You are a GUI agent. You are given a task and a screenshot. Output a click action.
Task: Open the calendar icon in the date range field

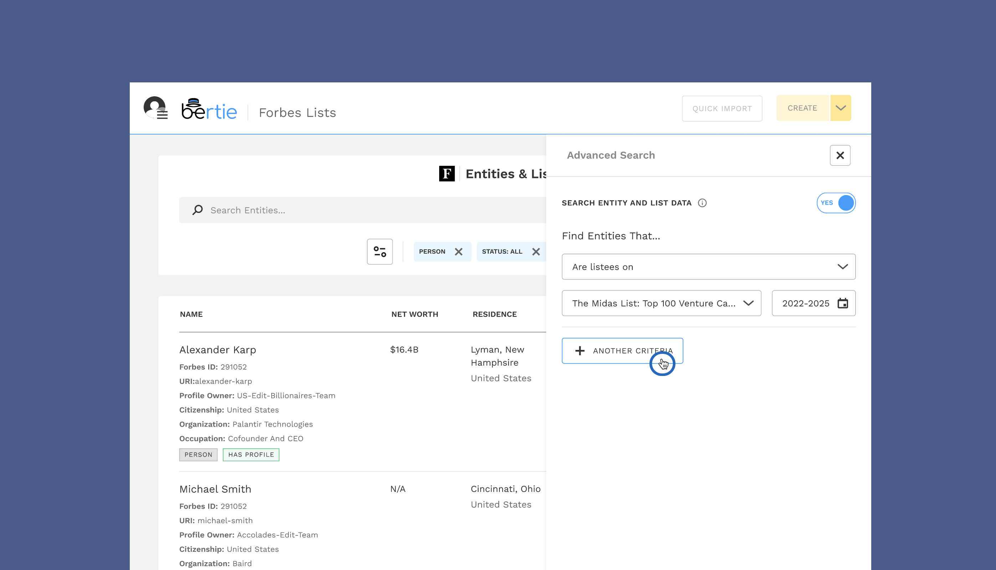pos(843,303)
